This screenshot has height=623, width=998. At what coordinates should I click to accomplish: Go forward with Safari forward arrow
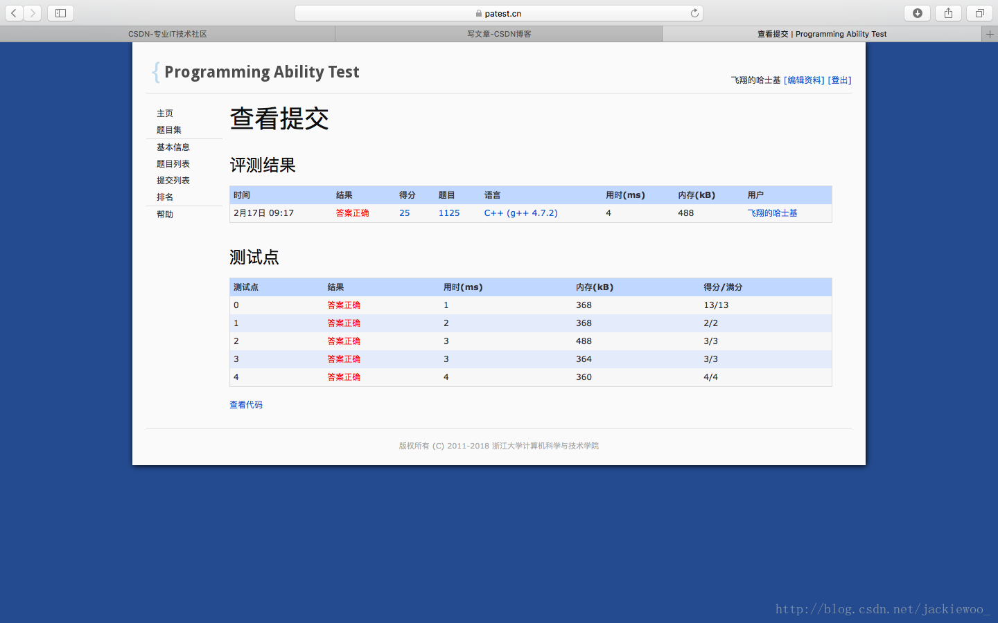click(33, 13)
